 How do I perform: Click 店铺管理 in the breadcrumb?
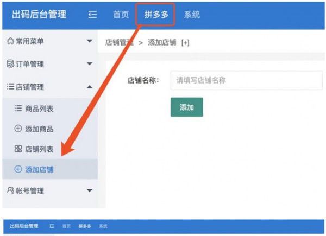pos(120,42)
